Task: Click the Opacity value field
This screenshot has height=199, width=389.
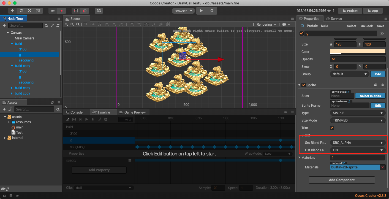Action: coord(358,59)
